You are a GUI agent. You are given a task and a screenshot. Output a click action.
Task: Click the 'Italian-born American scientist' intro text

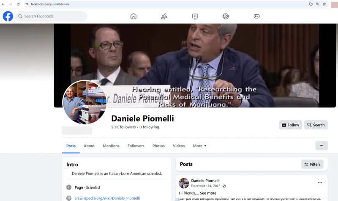[x=117, y=173]
